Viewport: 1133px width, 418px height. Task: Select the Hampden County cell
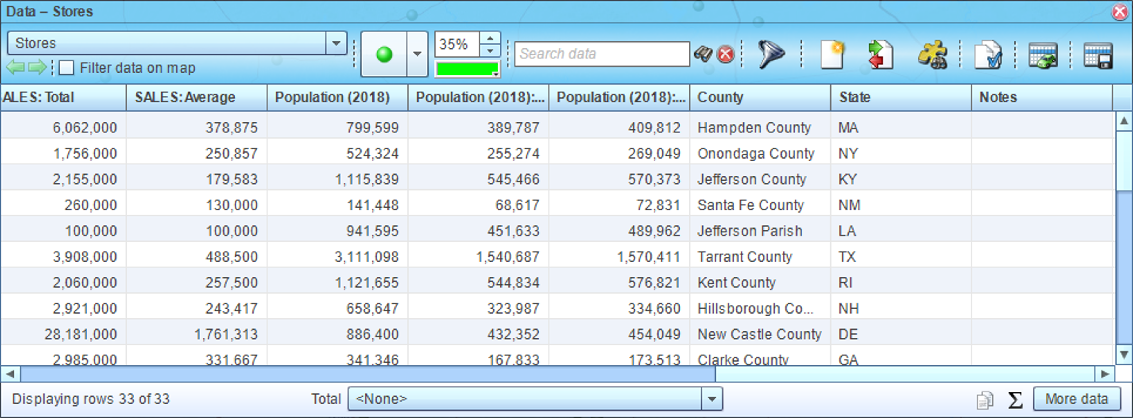coord(760,127)
